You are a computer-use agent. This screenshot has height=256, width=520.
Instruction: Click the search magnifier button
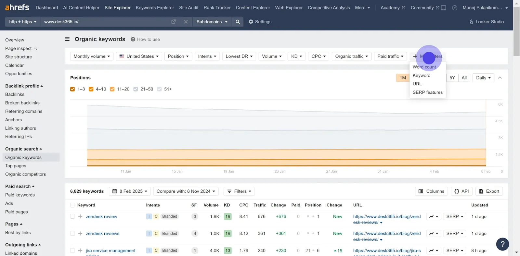coord(238,22)
